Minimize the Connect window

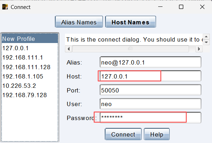(160, 7)
